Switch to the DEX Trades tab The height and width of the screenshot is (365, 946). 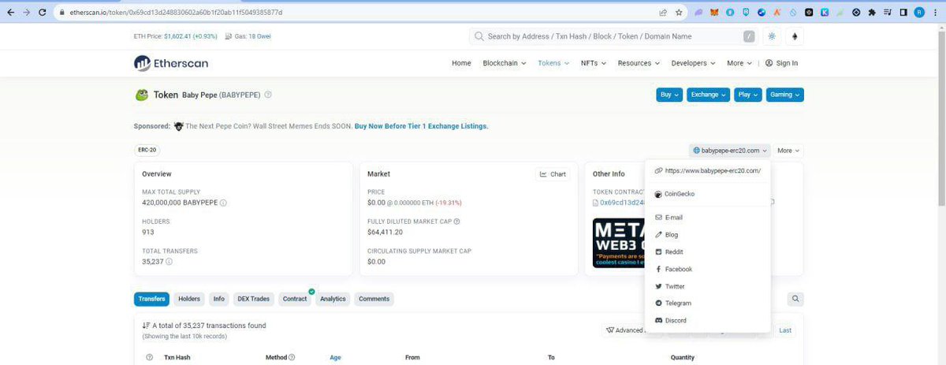click(x=254, y=299)
